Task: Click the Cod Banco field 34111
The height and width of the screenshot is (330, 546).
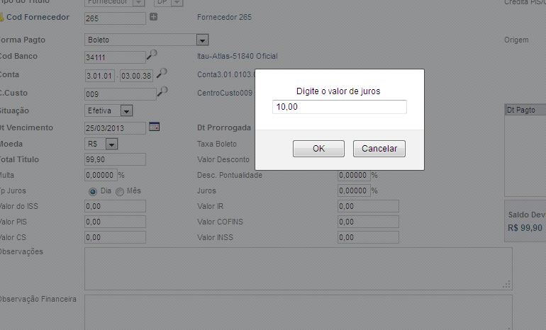Action: click(115, 57)
